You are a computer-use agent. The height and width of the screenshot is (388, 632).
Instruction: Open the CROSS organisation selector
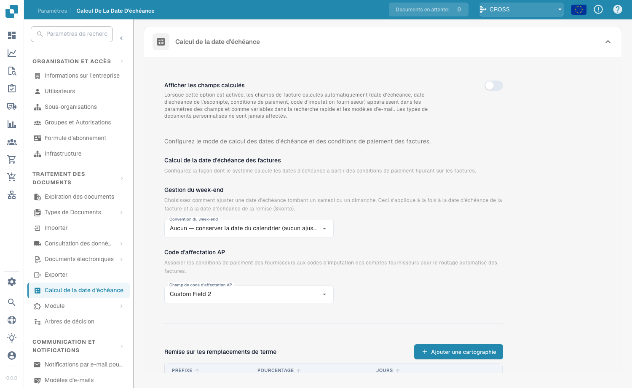(522, 9)
